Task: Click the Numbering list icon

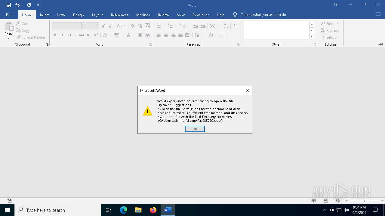Action: [x=171, y=26]
